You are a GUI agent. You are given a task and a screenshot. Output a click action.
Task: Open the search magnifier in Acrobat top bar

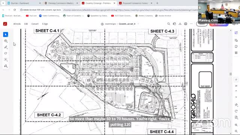click(x=169, y=24)
